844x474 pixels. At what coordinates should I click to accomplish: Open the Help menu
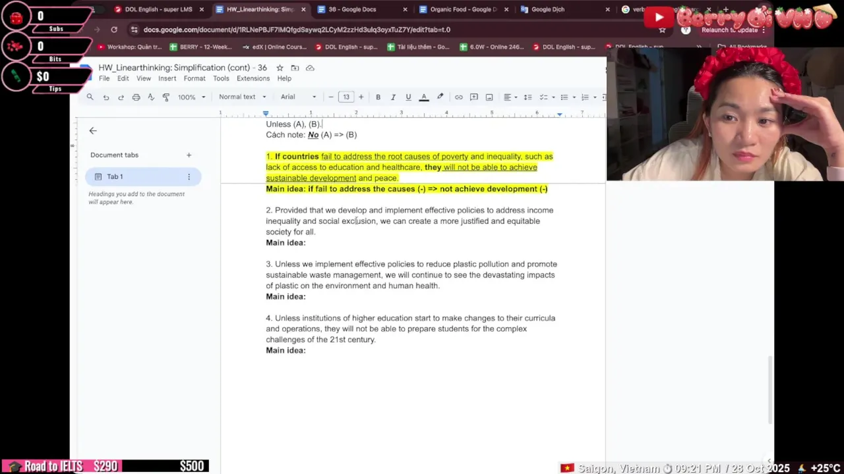coord(284,78)
